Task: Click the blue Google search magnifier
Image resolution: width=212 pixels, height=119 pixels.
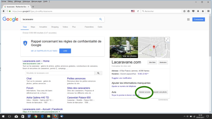Action: click(x=101, y=19)
